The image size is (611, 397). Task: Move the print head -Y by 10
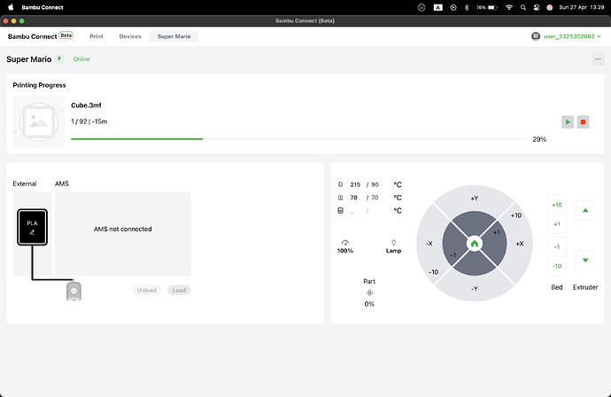click(x=475, y=289)
